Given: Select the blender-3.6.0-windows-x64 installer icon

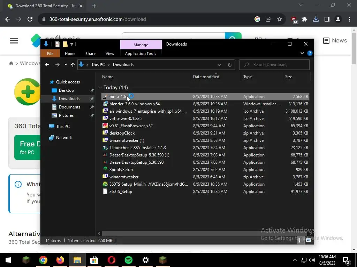Looking at the screenshot, I should pyautogui.click(x=105, y=104).
